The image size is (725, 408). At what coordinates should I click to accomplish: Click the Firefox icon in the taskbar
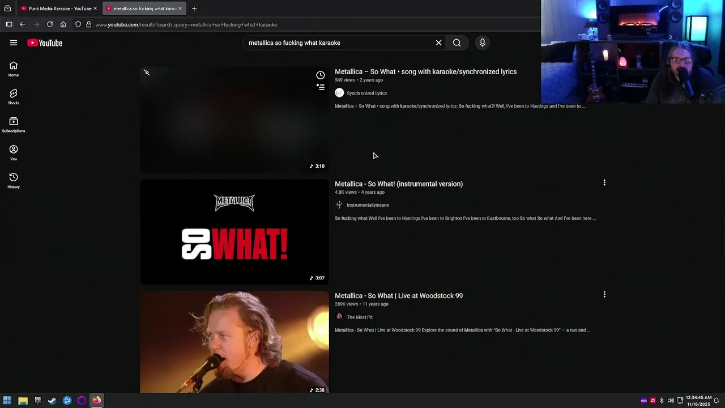pyautogui.click(x=96, y=400)
